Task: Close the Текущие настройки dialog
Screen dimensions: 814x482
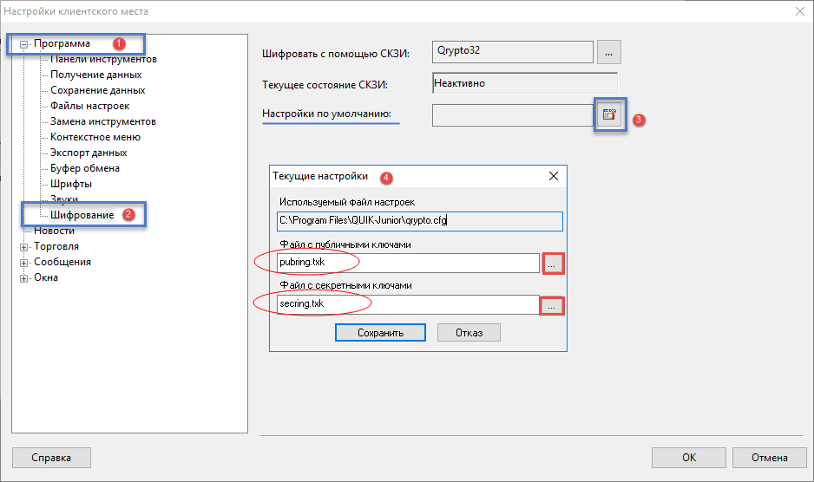Action: click(x=554, y=176)
